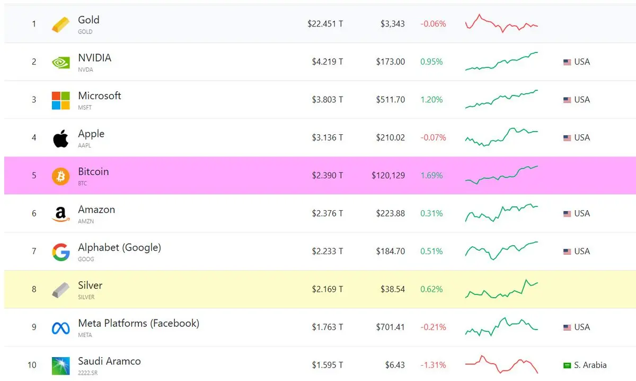Click the USA flag in Alphabet row
This screenshot has height=381, width=636.
[567, 252]
